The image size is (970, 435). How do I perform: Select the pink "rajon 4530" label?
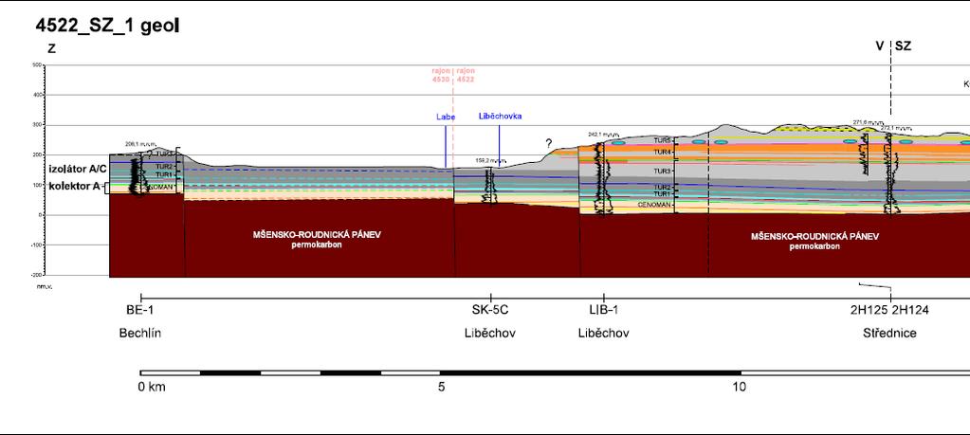tap(441, 76)
